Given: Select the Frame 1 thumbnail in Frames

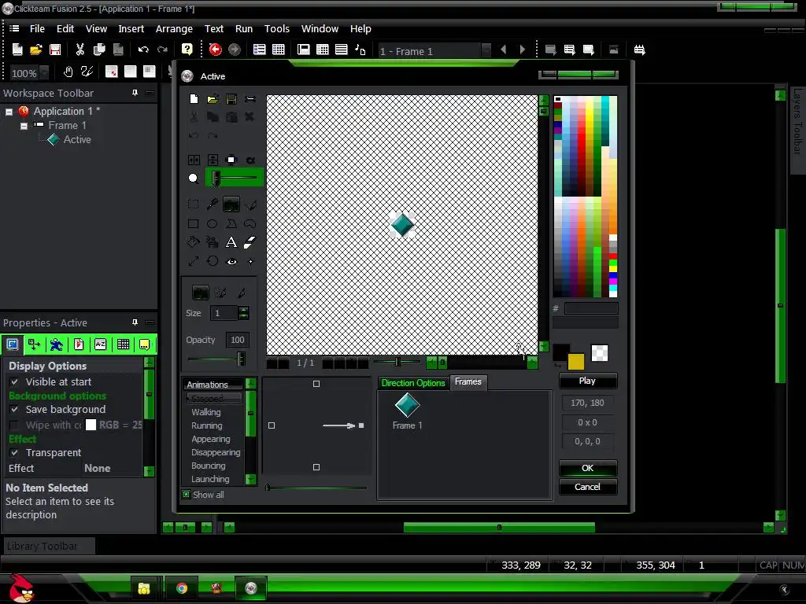Looking at the screenshot, I should [408, 411].
